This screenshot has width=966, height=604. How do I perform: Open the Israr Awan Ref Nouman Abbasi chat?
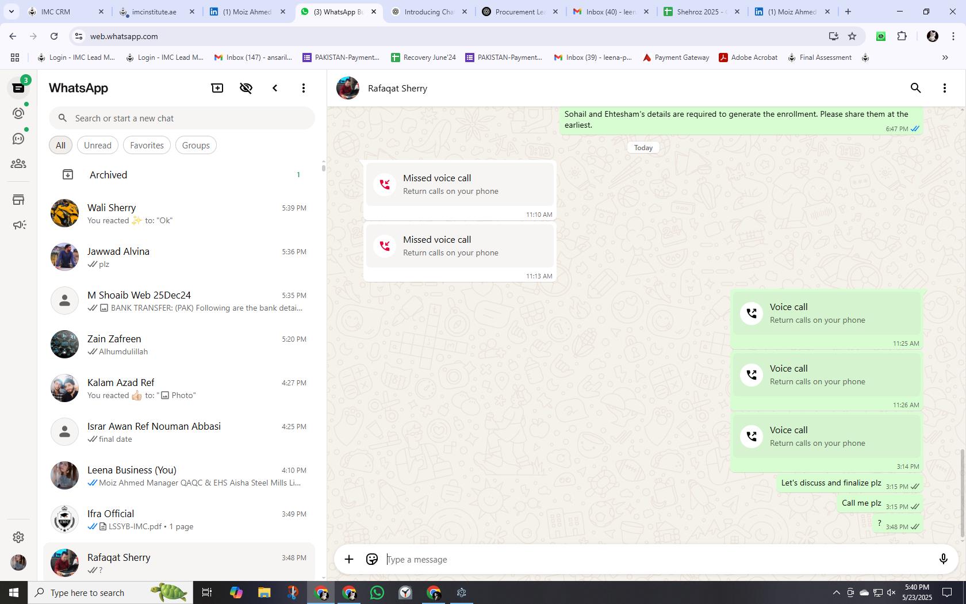(x=179, y=432)
